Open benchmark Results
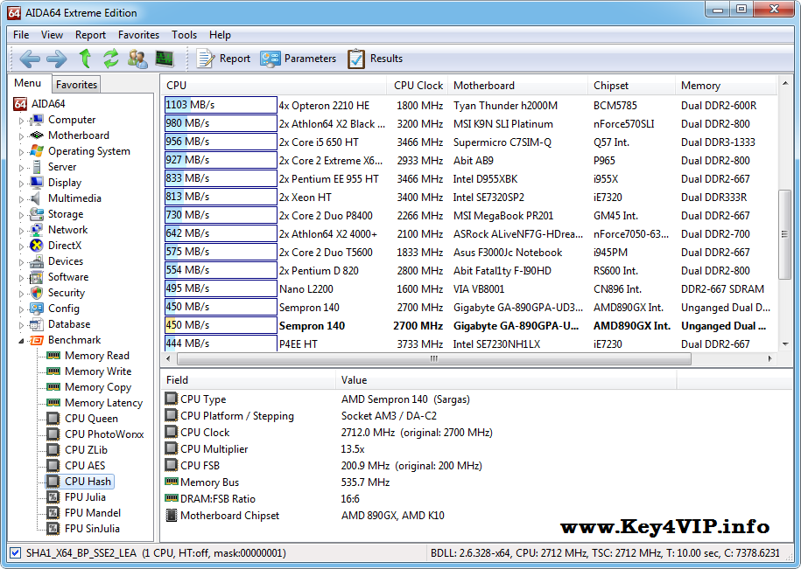Image resolution: width=801 pixels, height=569 pixels. coord(375,59)
